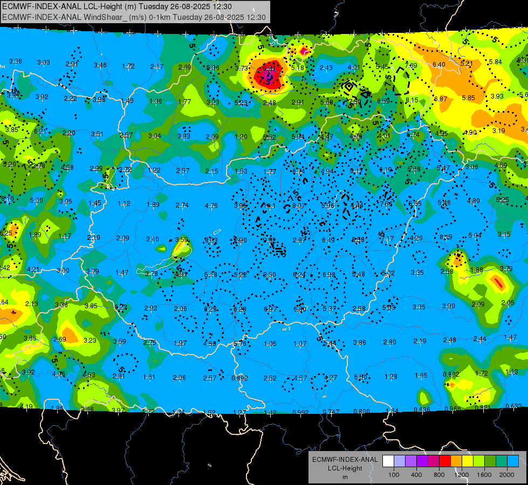This screenshot has height=485, width=528.
Task: Click the WindShear_ (m/s) 0-1km title line
Action: [134, 17]
